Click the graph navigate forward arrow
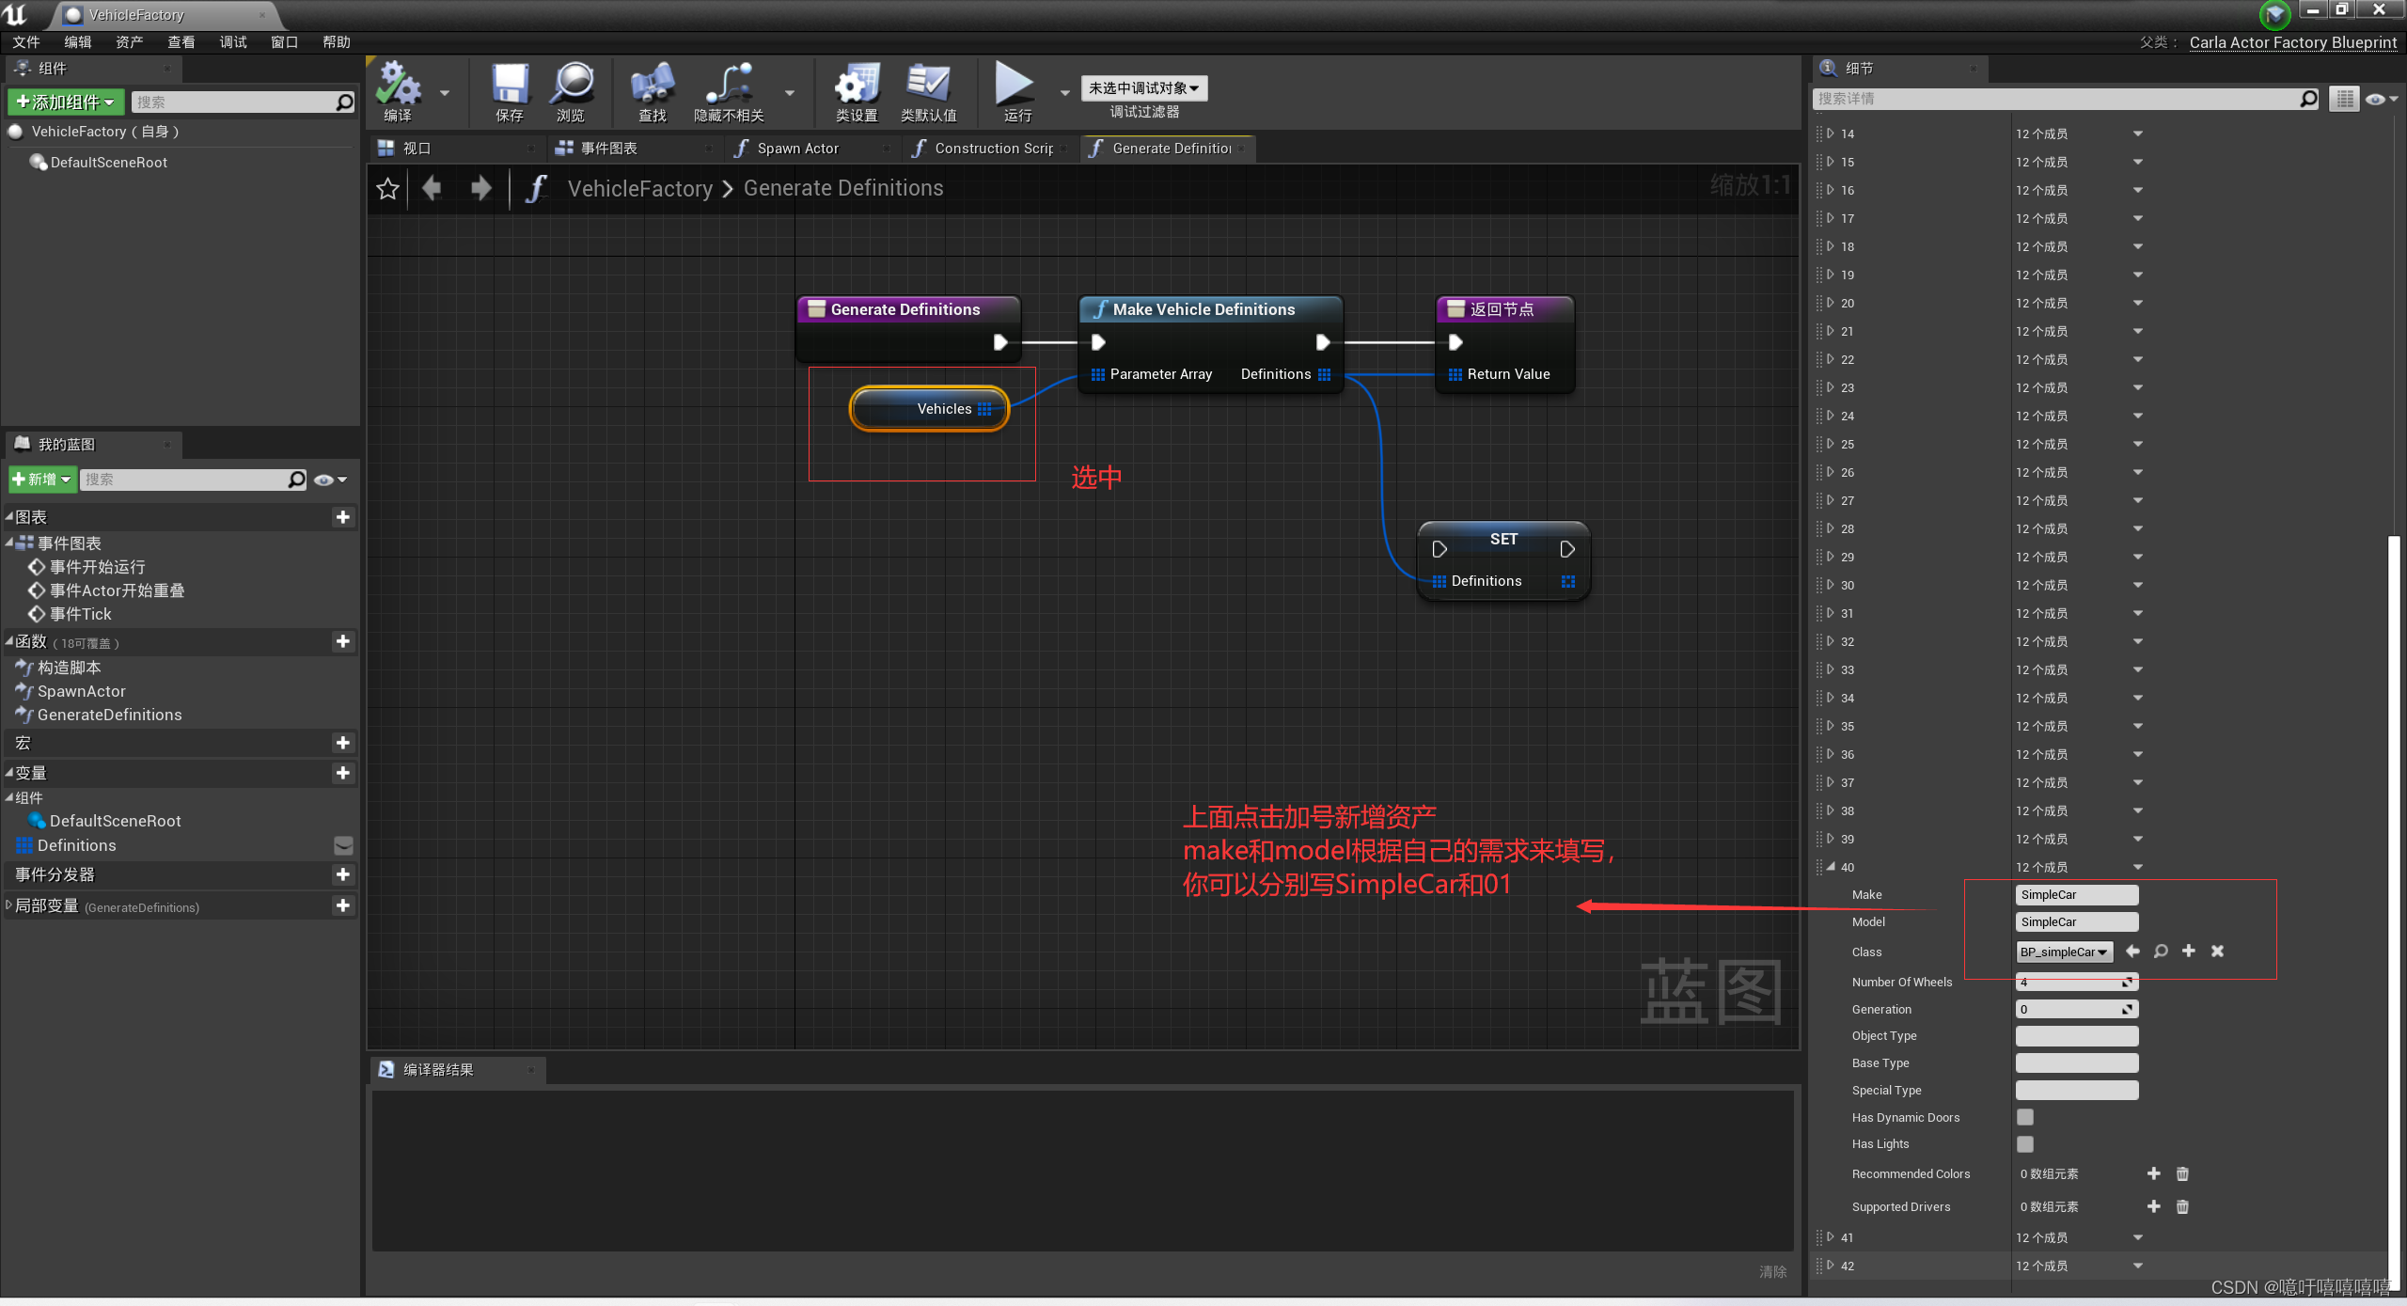The width and height of the screenshot is (2407, 1306). (481, 188)
